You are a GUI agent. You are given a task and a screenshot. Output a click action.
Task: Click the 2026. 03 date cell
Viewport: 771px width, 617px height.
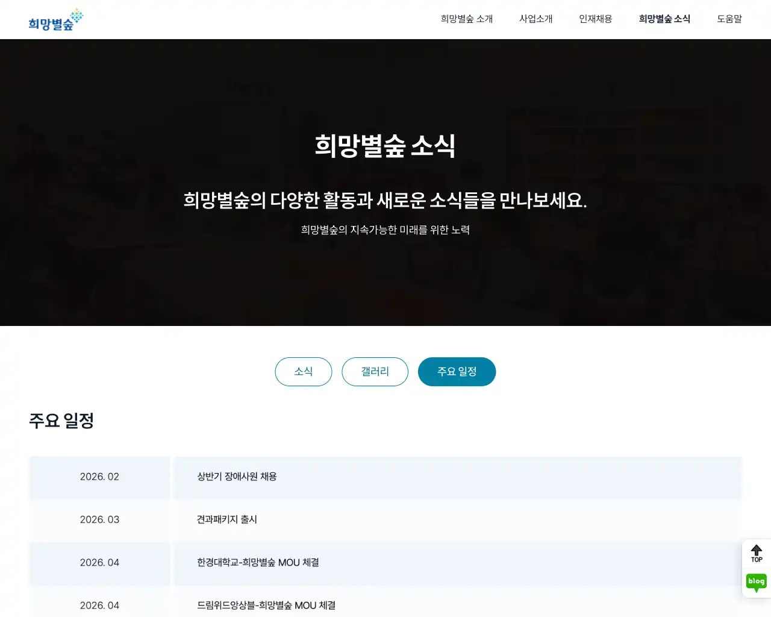pos(99,520)
